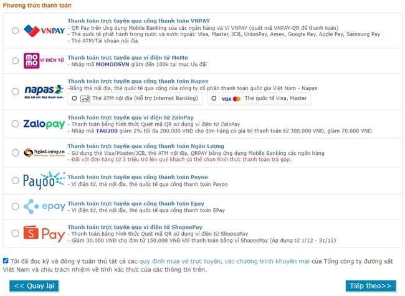The height and width of the screenshot is (296, 405).
Task: Click the Napas payment gateway heading
Action: tap(138, 81)
